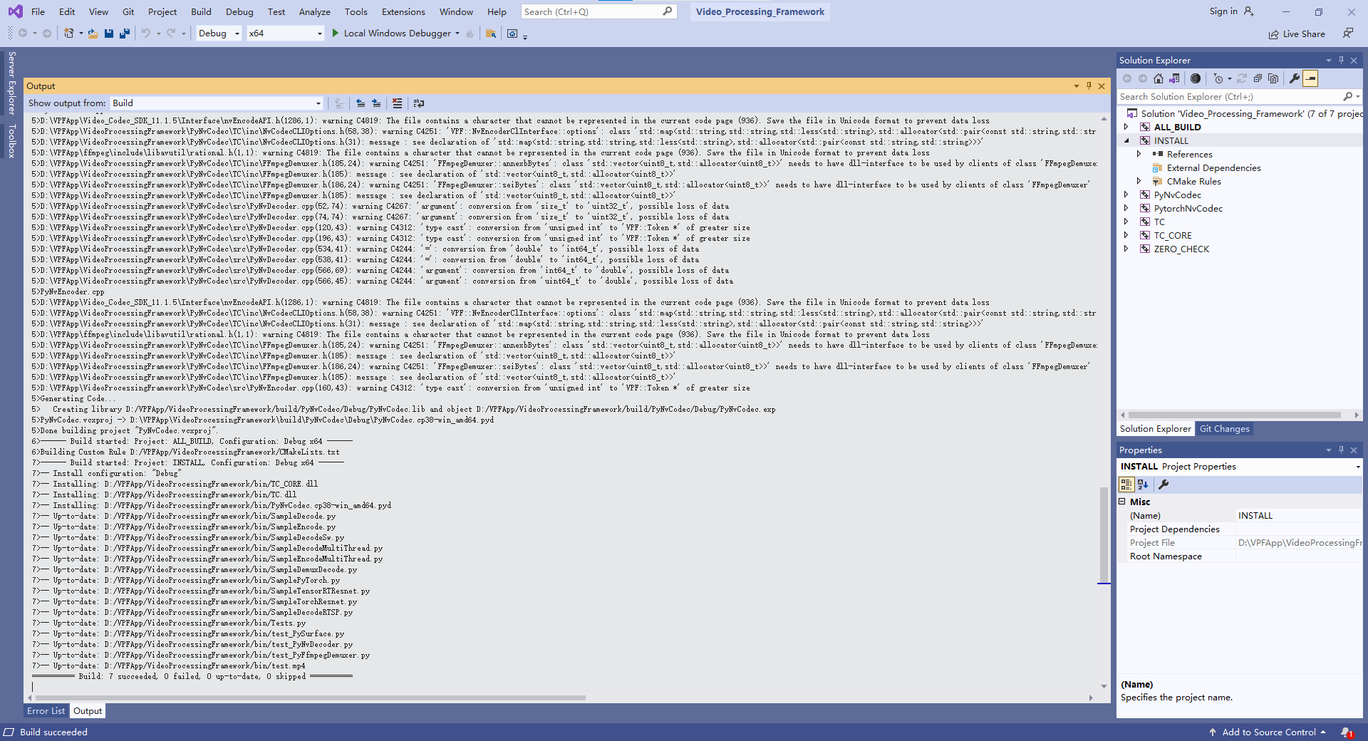Switch views icon in Solution Explorer
The height and width of the screenshot is (741, 1368).
[1174, 78]
